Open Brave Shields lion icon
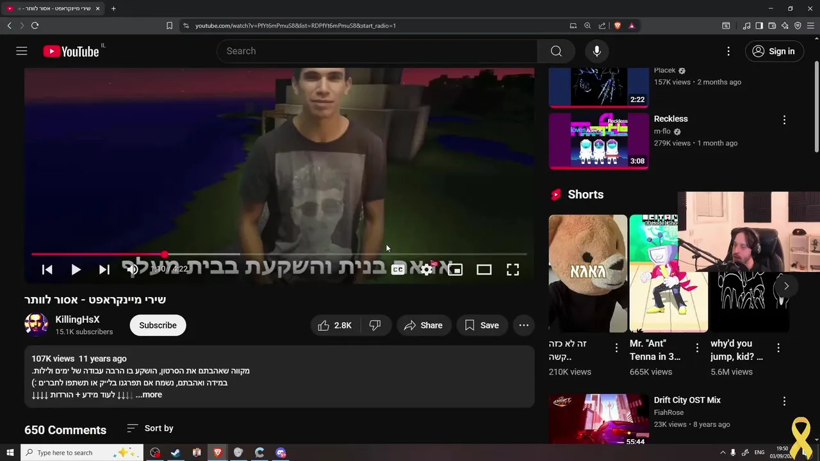This screenshot has width=820, height=461. pyautogui.click(x=618, y=26)
